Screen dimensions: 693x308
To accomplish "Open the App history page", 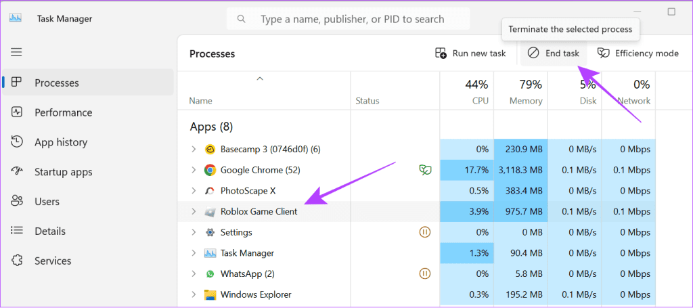I will coord(60,142).
